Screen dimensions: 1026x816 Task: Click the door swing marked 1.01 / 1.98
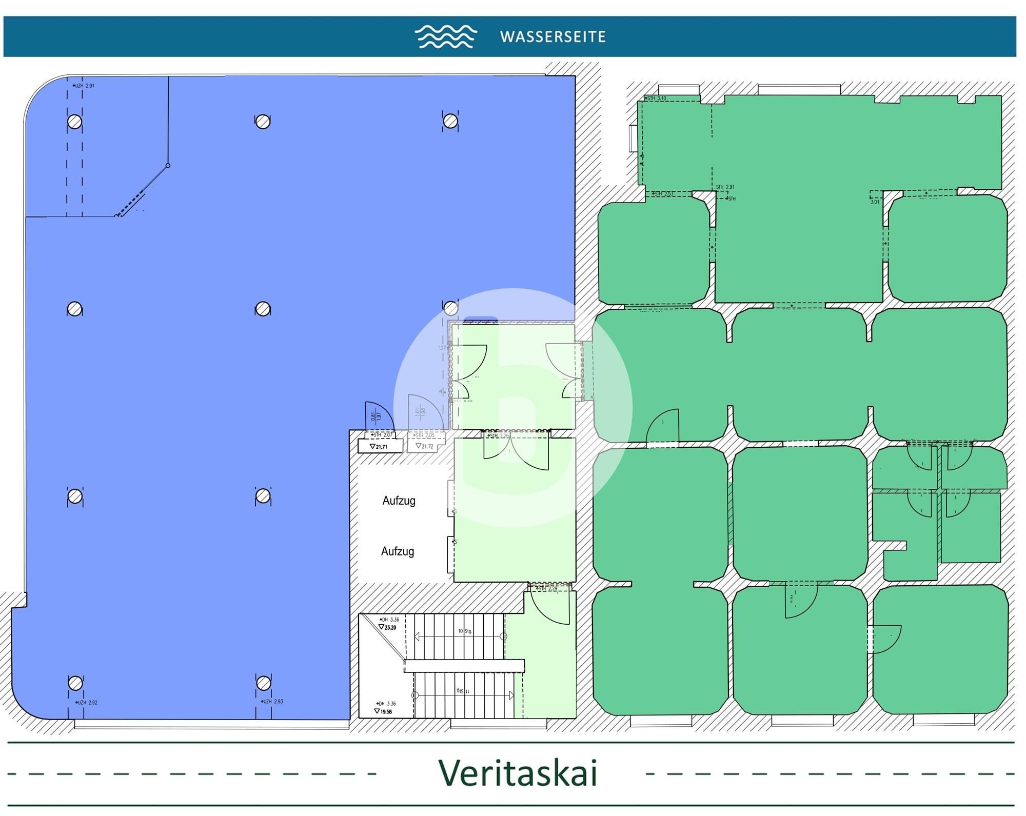425,412
